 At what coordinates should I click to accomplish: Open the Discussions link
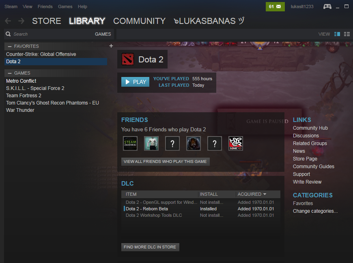coord(306,135)
